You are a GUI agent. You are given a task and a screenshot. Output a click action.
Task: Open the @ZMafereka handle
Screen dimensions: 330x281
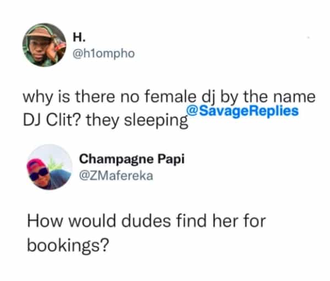tap(116, 176)
